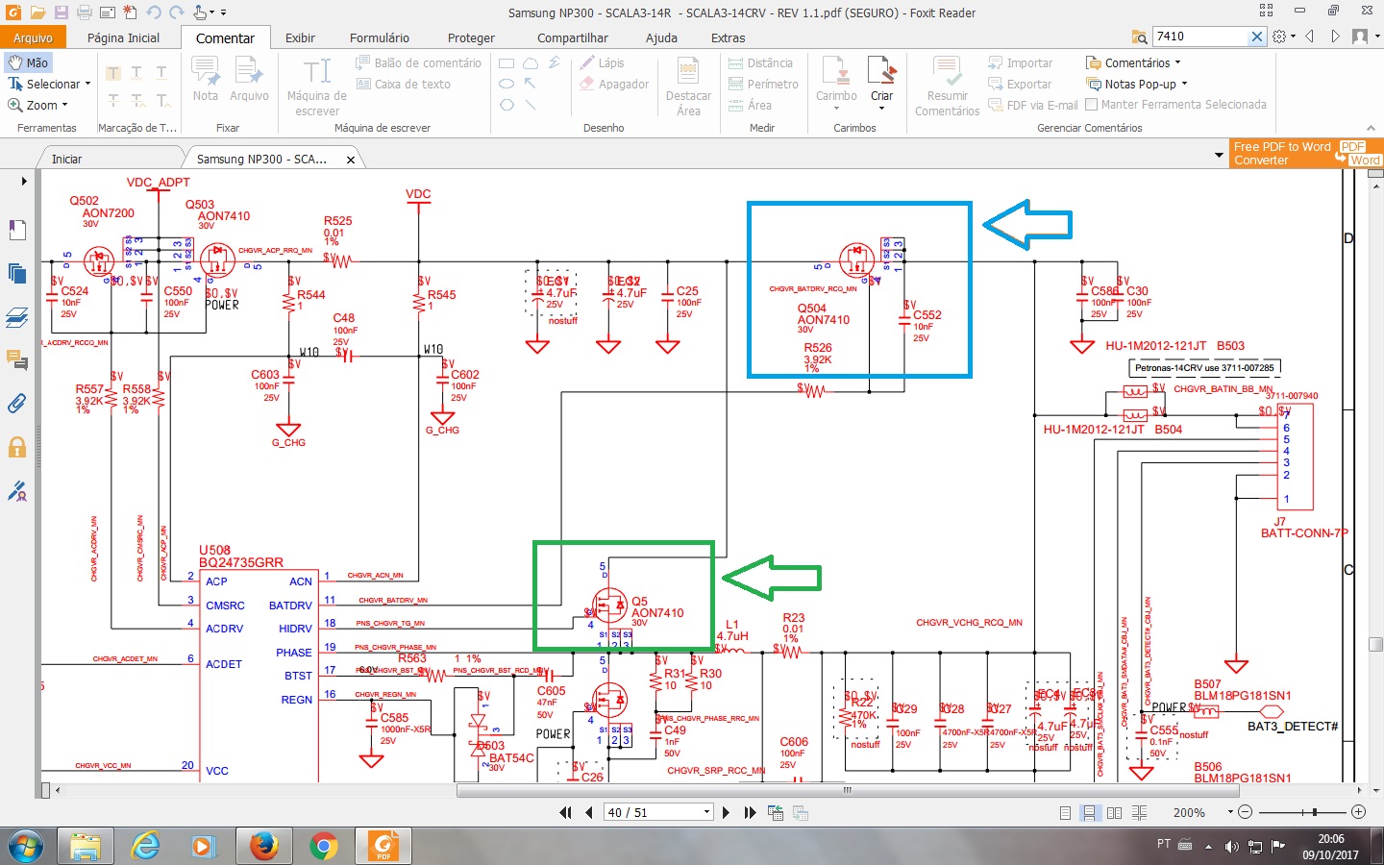Jump to first page button
This screenshot has width=1384, height=865.
[x=565, y=812]
